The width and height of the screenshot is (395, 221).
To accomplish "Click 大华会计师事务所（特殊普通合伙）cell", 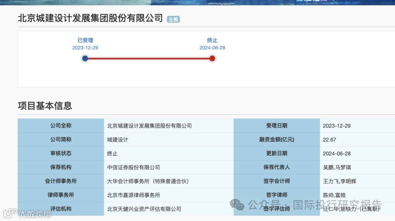I will [169, 181].
